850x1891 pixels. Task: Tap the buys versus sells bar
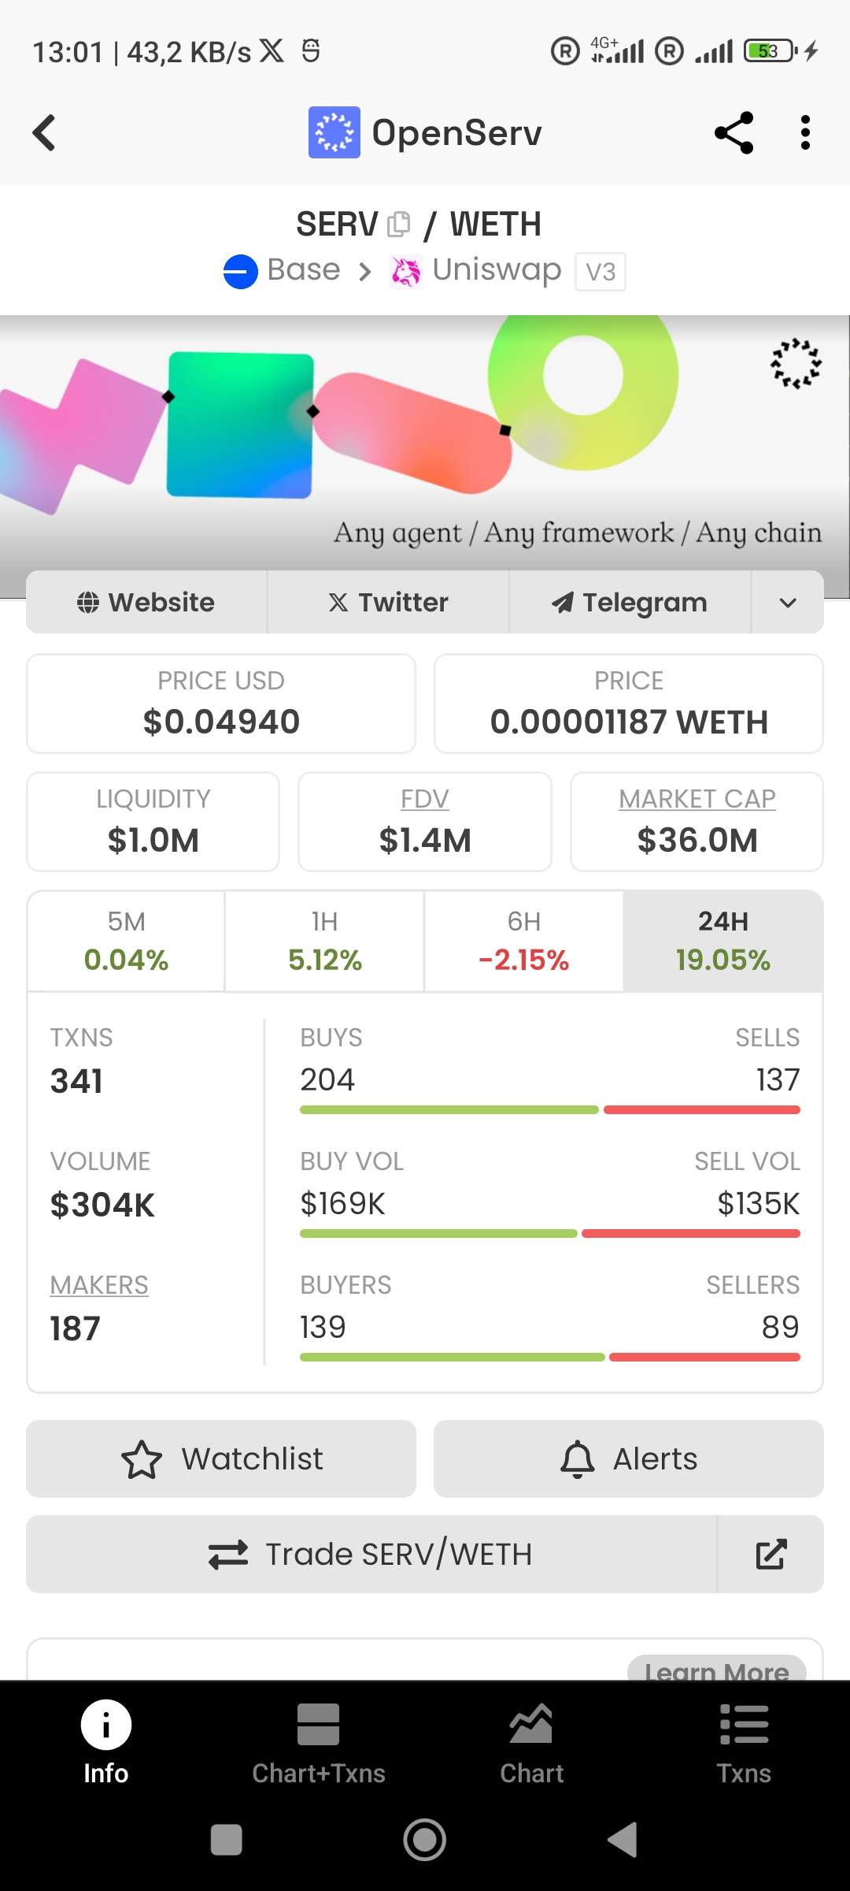pos(549,1109)
